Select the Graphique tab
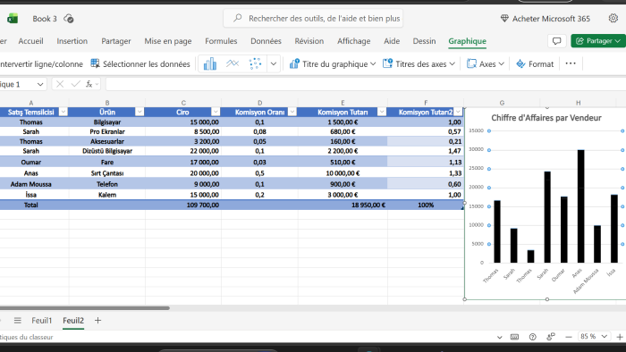The height and width of the screenshot is (352, 626). pos(467,41)
